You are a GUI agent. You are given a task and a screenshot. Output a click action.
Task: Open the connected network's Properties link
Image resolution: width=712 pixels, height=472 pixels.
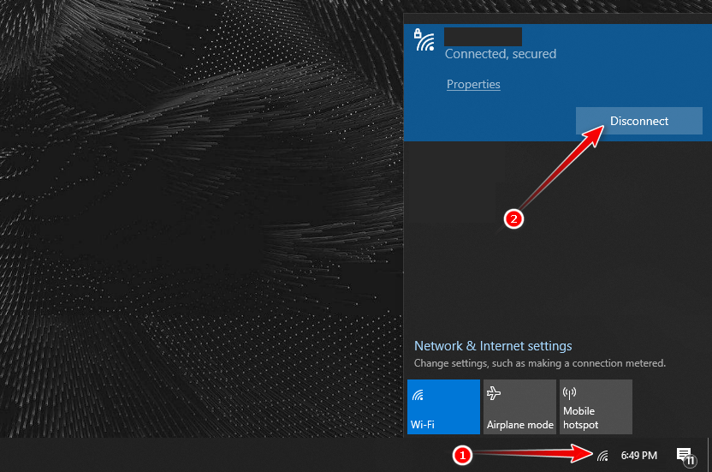473,84
